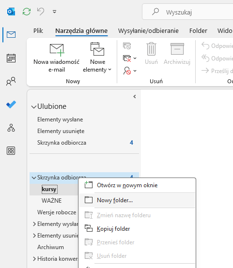Viewport: 233px width, 268px height.
Task: Open the To Do checkmark app
Action: coord(11,104)
